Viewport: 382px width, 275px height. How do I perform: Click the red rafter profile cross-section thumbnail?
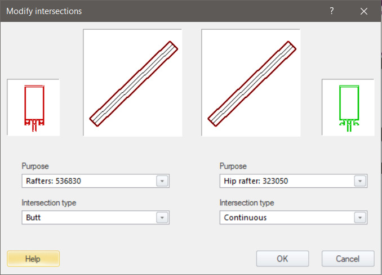(x=33, y=107)
